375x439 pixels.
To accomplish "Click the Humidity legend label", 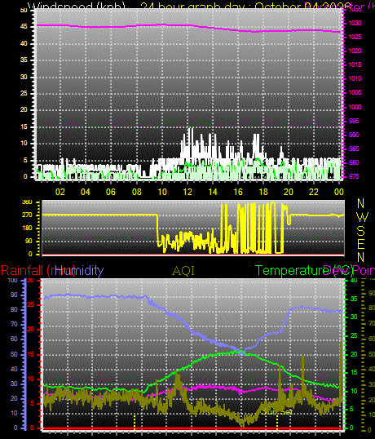I will point(79,271).
